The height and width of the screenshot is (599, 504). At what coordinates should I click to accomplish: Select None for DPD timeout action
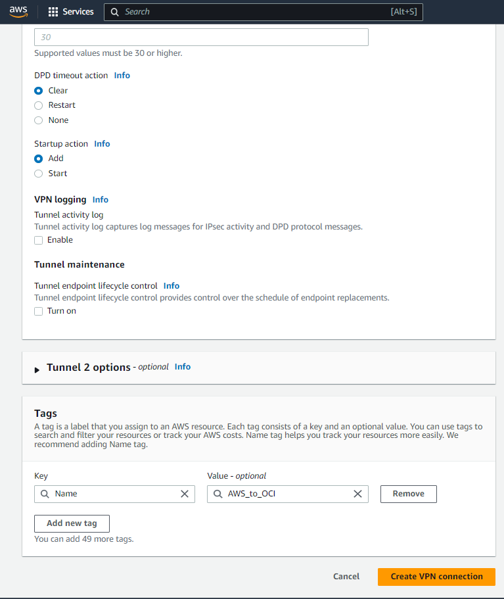point(39,120)
